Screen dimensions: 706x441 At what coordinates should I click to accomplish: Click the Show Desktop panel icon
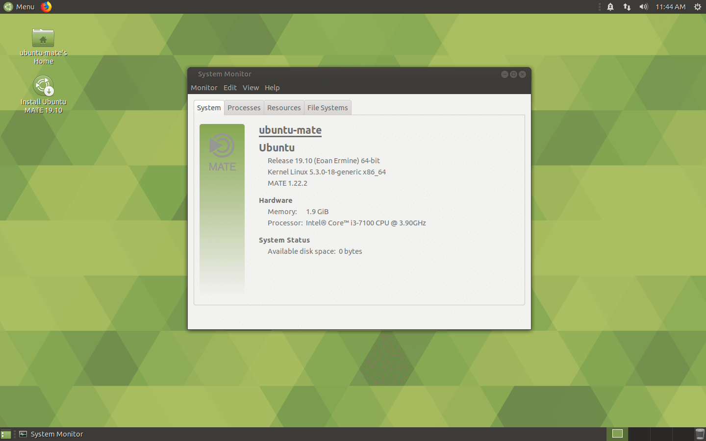point(6,434)
